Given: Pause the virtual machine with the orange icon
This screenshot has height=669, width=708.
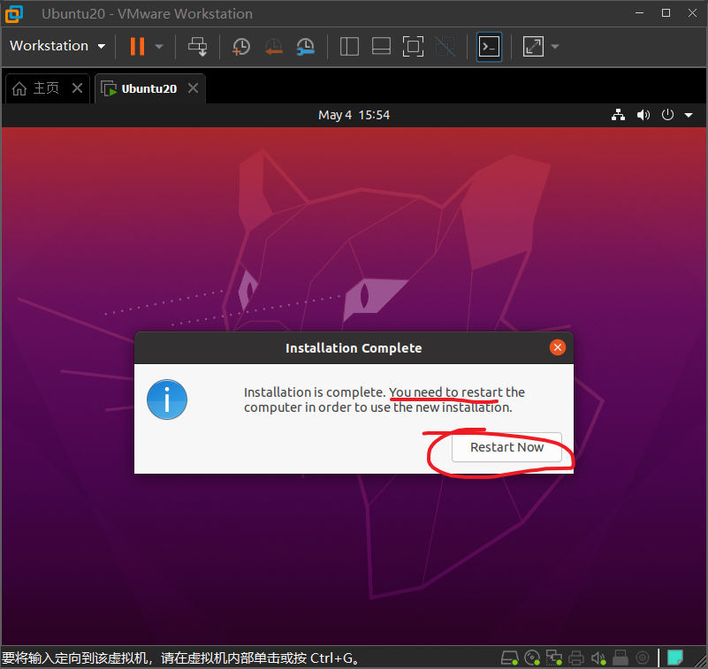Looking at the screenshot, I should click(x=137, y=46).
